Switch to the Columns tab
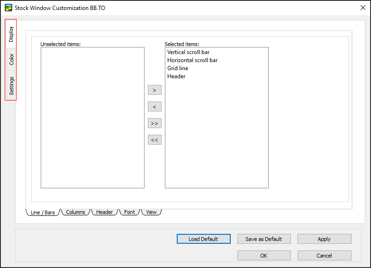This screenshot has height=268, width=371. click(x=75, y=212)
